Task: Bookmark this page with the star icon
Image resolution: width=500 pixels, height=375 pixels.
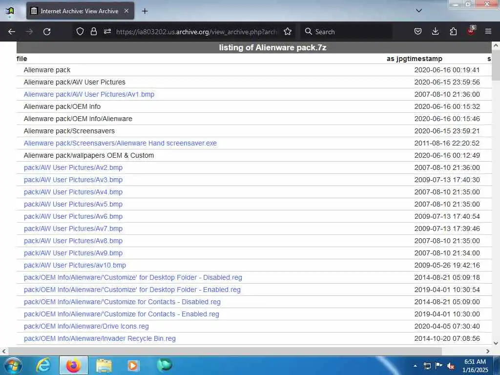Action: 288,31
